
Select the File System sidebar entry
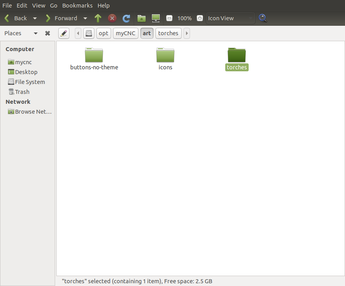point(30,82)
